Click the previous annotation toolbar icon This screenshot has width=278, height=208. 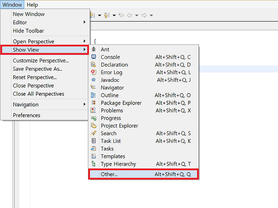click(x=107, y=15)
